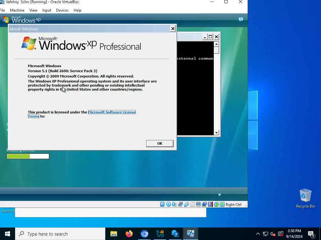
Task: Click the audio status icon in VirtualBox
Action: click(174, 204)
